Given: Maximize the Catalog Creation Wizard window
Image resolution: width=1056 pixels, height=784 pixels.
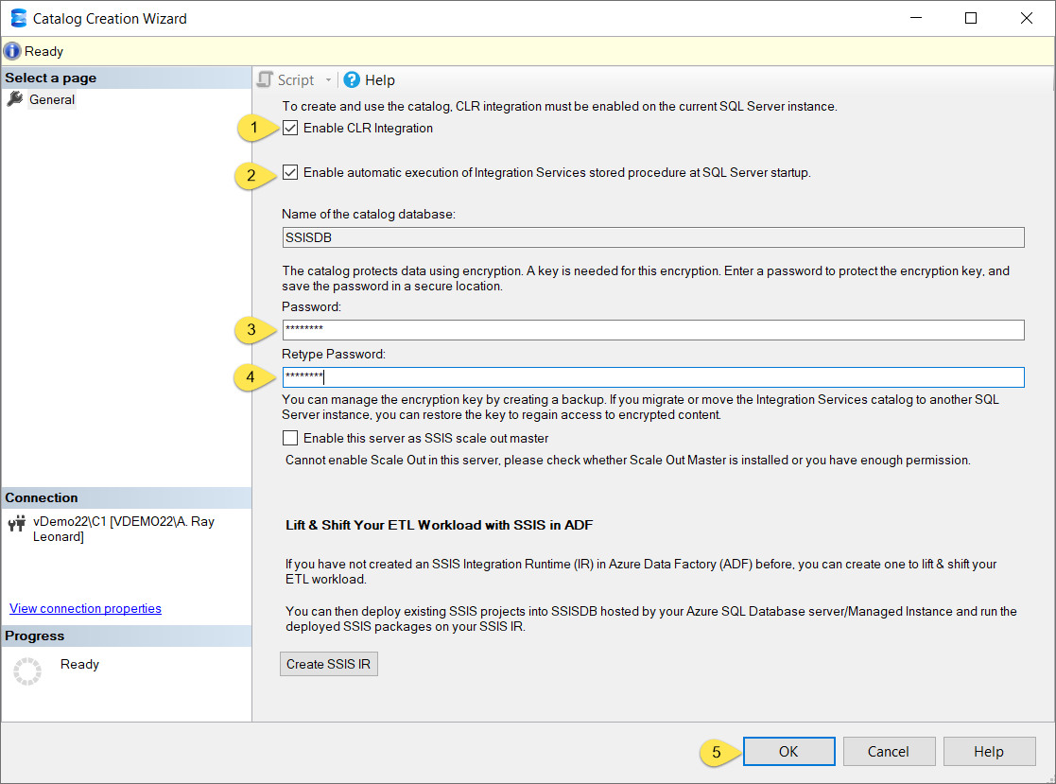Looking at the screenshot, I should 971,18.
